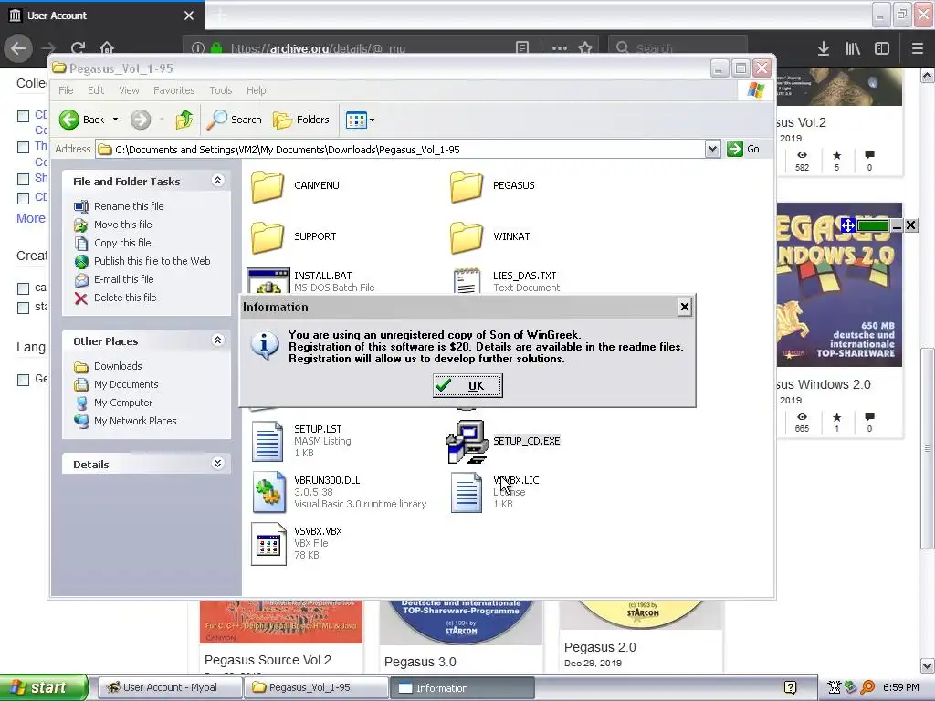This screenshot has height=701, width=935.
Task: Select the WINKAT folder icon
Action: [466, 236]
